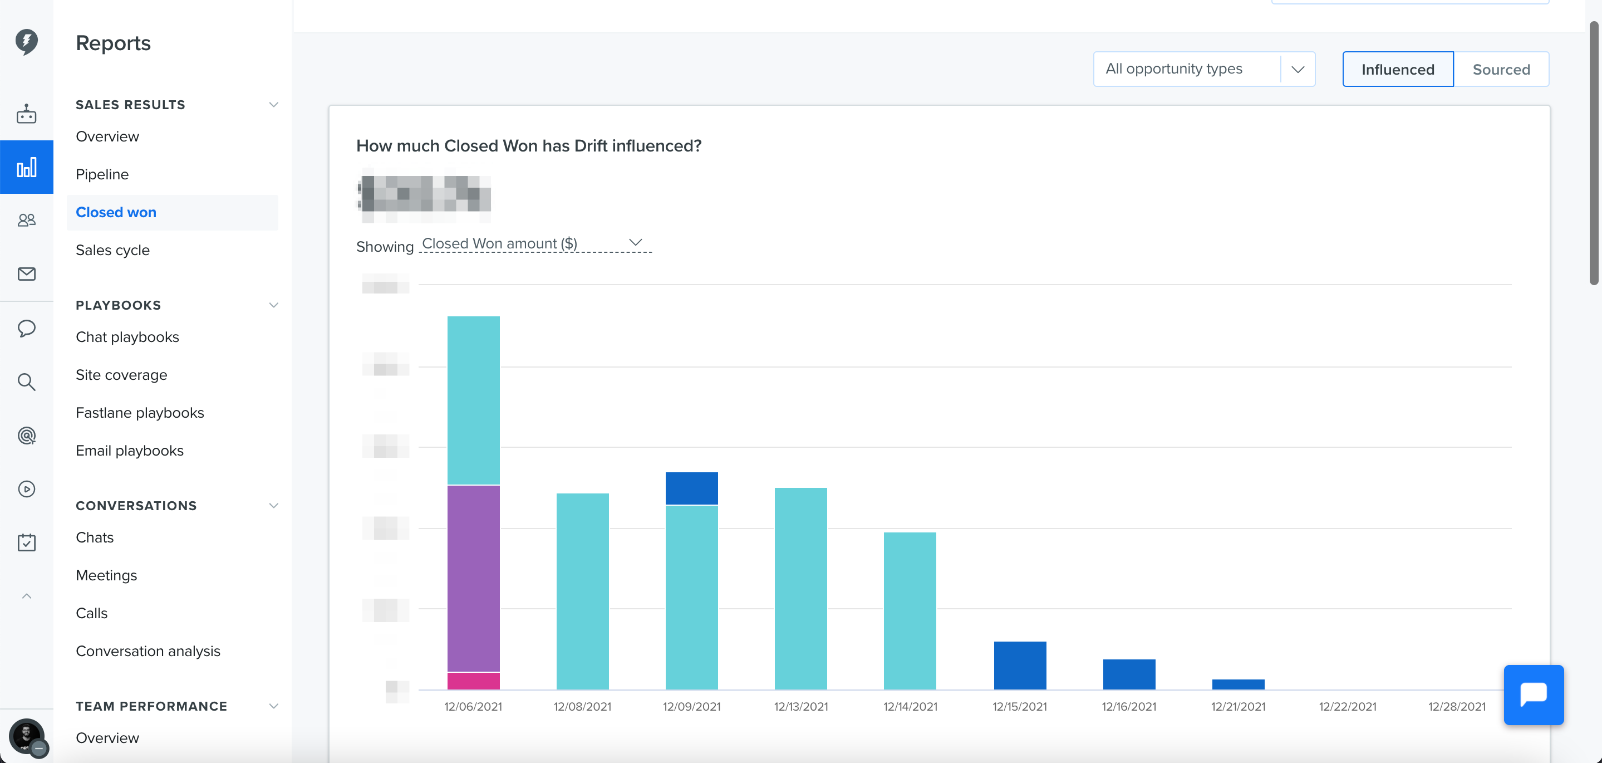
Task: Go to Chat playbooks report
Action: point(127,337)
